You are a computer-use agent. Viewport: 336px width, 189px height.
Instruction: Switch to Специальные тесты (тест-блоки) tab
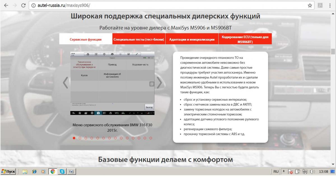pyautogui.click(x=139, y=39)
